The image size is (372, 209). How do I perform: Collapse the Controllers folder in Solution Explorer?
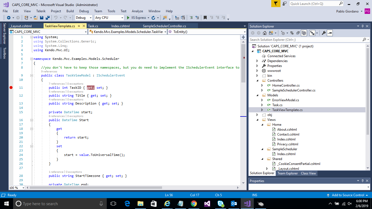[257, 81]
